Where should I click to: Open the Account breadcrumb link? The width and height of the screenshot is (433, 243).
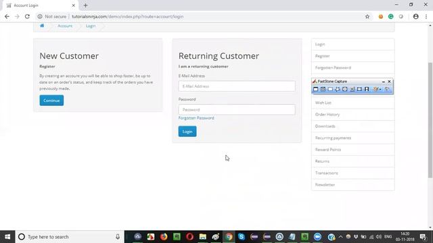pos(65,26)
